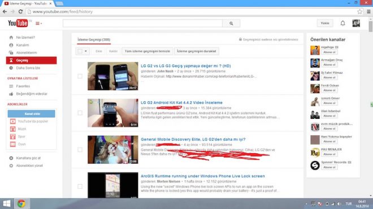Click the volume tray icon
The width and height of the screenshot is (373, 209).
point(339,204)
